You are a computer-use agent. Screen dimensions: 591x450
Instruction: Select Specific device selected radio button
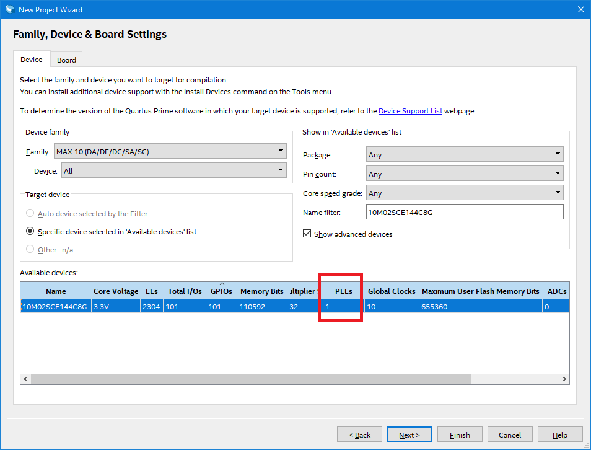tap(30, 232)
